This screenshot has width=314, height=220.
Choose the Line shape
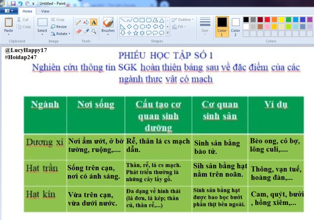pyautogui.click(x=123, y=20)
